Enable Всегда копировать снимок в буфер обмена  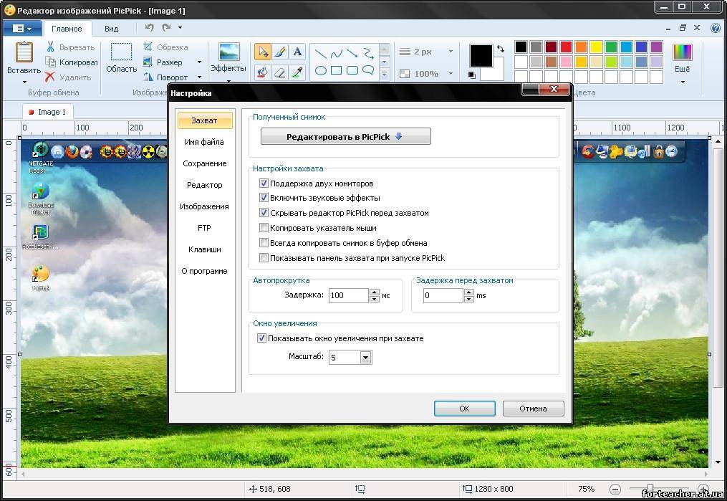pos(264,242)
